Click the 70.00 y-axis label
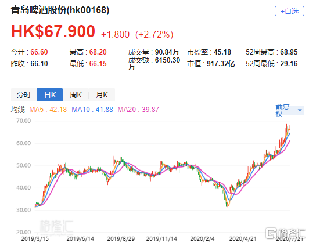This screenshot has width=309, height=243. pyautogui.click(x=24, y=121)
